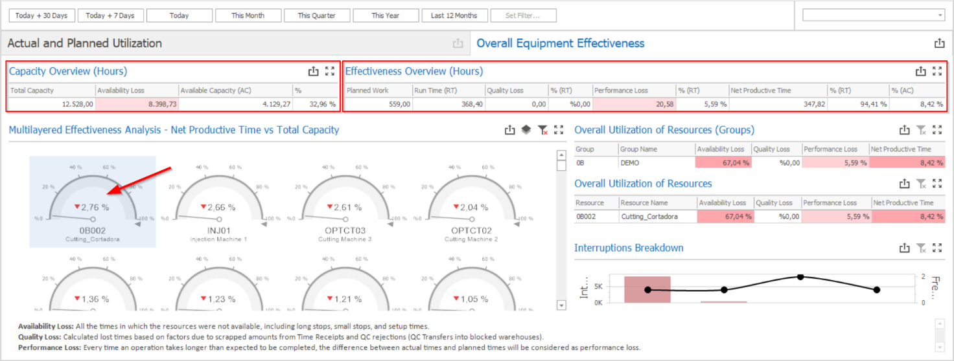The width and height of the screenshot is (954, 361).
Task: Click the drill-down layers icon in Multilayered Analysis
Action: 526,130
